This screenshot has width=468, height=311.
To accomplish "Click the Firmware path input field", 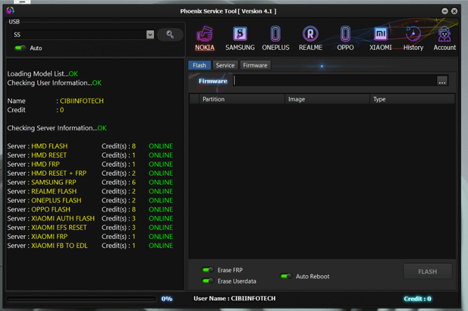I will (x=334, y=81).
